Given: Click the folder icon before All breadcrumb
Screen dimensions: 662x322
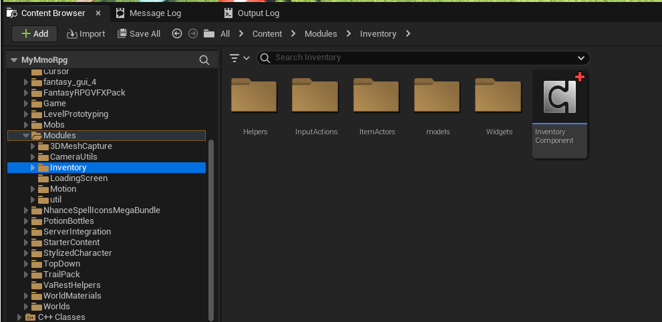Looking at the screenshot, I should pyautogui.click(x=209, y=33).
